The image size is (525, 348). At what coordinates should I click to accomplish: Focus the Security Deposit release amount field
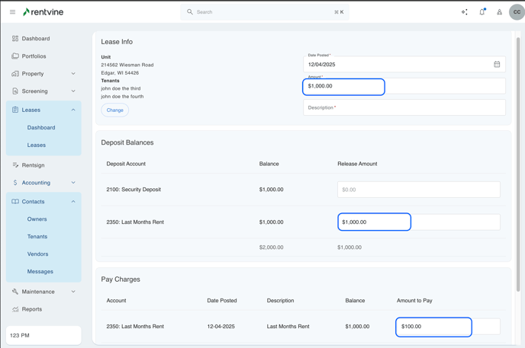[x=418, y=190]
